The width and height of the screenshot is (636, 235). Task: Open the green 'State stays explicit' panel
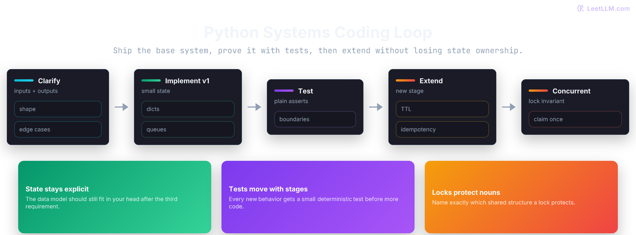115,197
